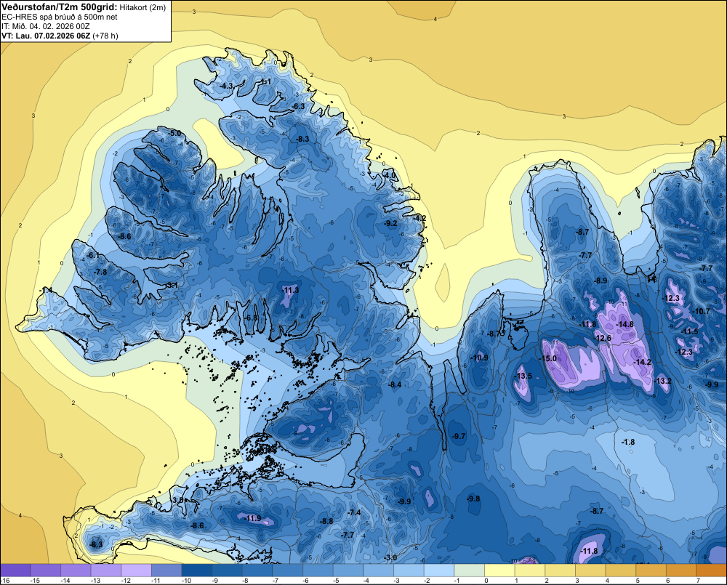
Task: Click the -6.1 temperature value
Action: [x=92, y=255]
